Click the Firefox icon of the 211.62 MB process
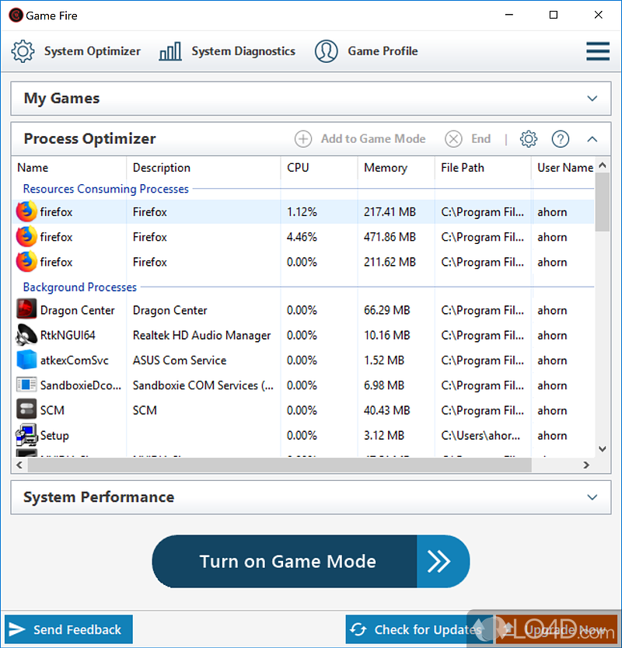 click(26, 262)
